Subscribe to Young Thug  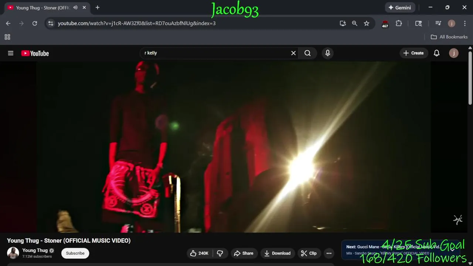pyautogui.click(x=75, y=253)
